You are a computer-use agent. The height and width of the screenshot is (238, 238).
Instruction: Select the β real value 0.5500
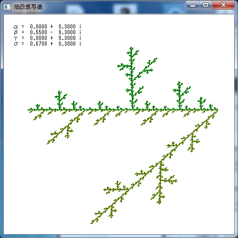(39, 32)
